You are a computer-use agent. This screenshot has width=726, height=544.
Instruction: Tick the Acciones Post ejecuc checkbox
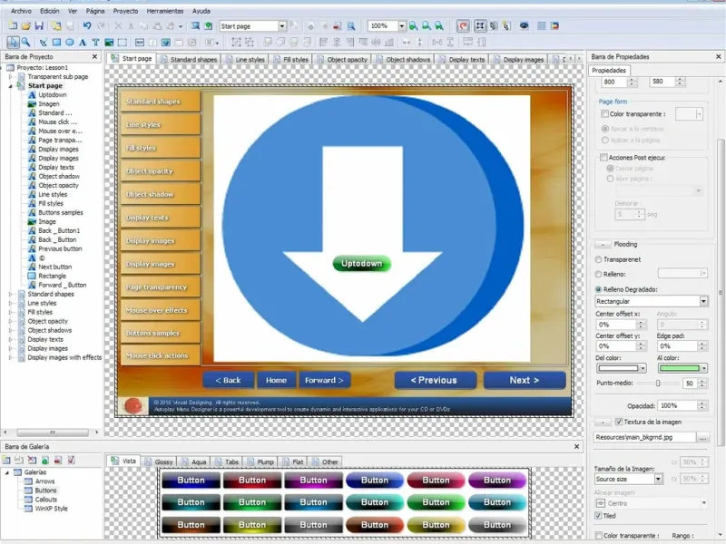pyautogui.click(x=603, y=157)
